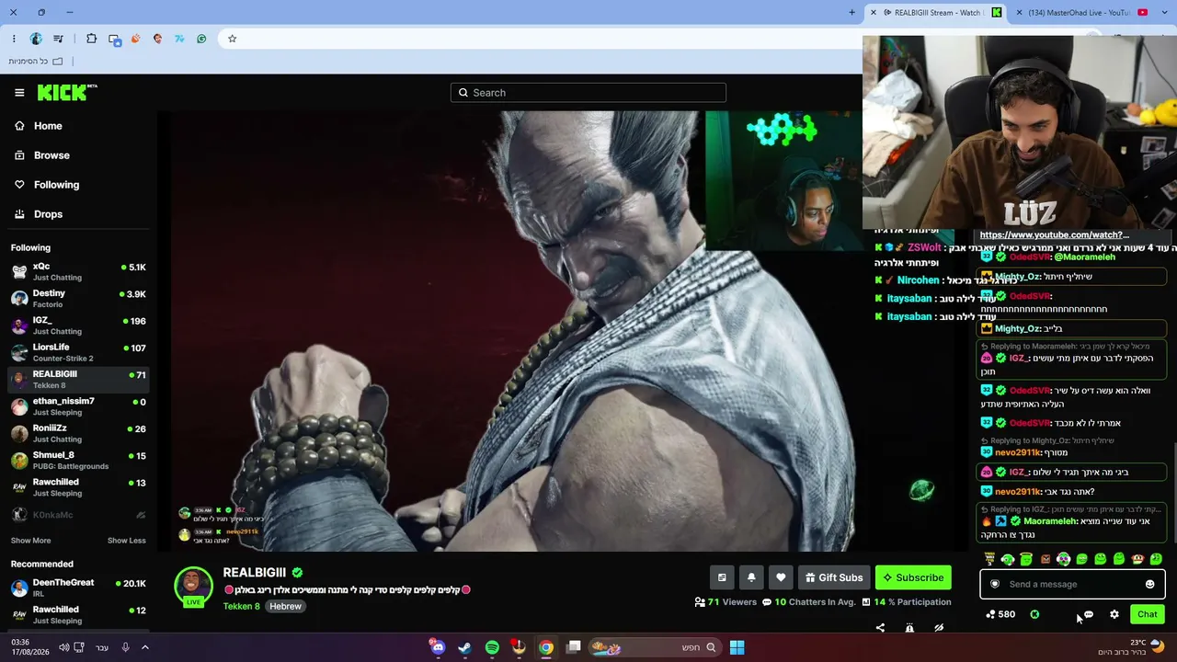Open a new browser tab
Image resolution: width=1177 pixels, height=662 pixels.
click(x=852, y=13)
